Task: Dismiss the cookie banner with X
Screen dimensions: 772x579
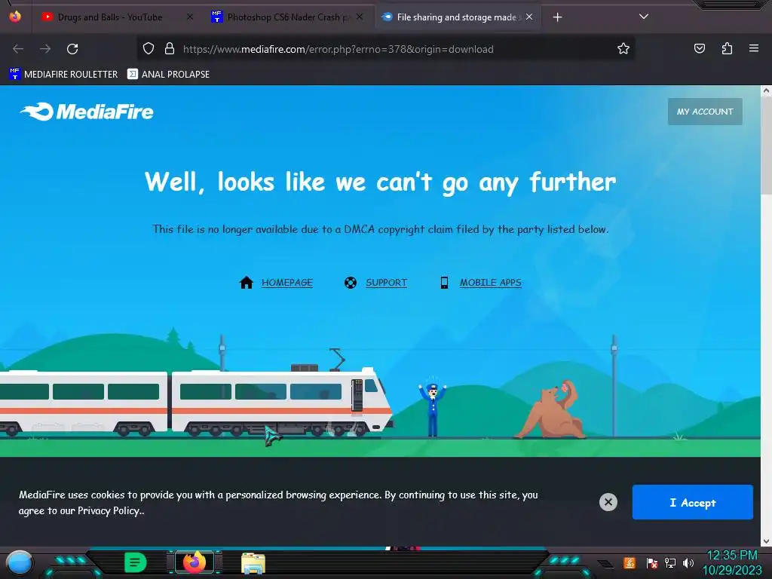Action: click(608, 502)
